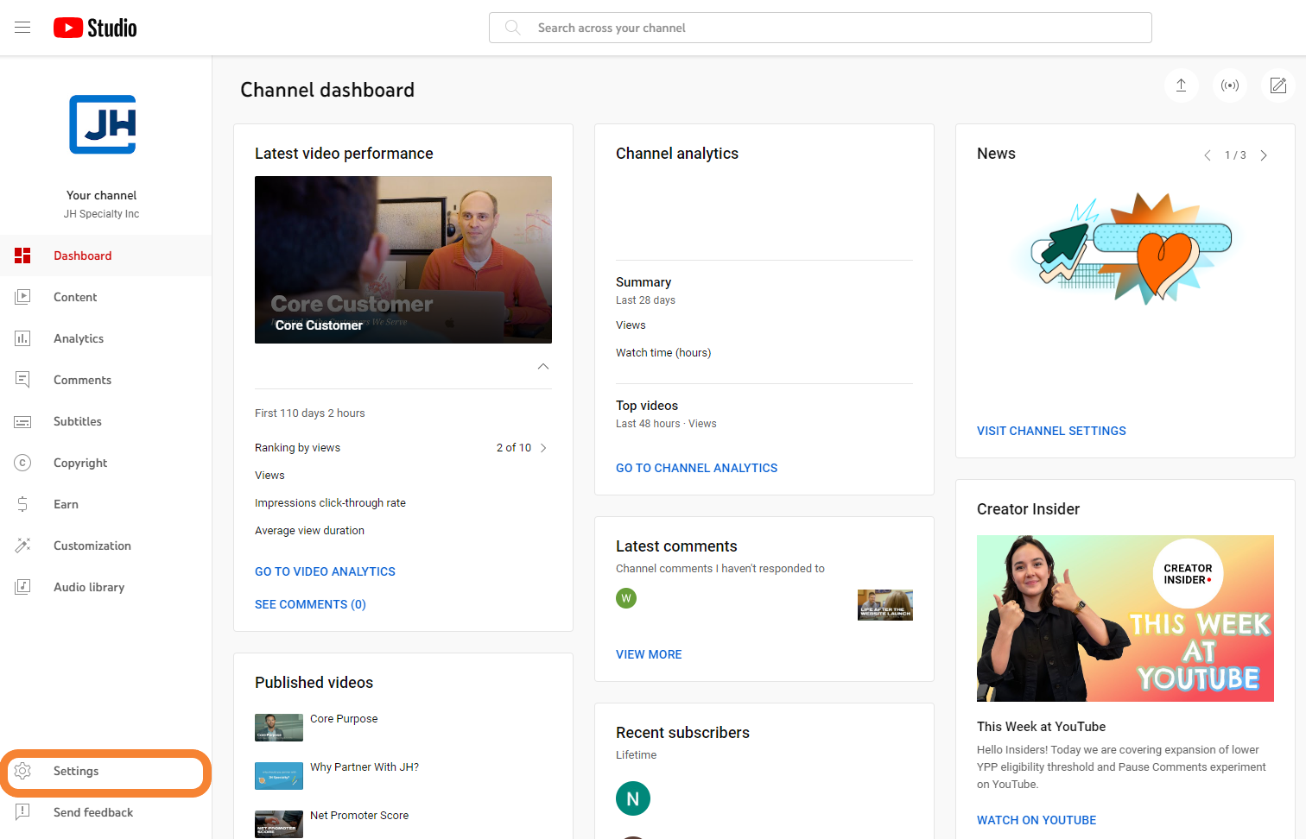Screen dimensions: 1306x839
Task: Click the This Week at YouTube title
Action: tap(1041, 727)
